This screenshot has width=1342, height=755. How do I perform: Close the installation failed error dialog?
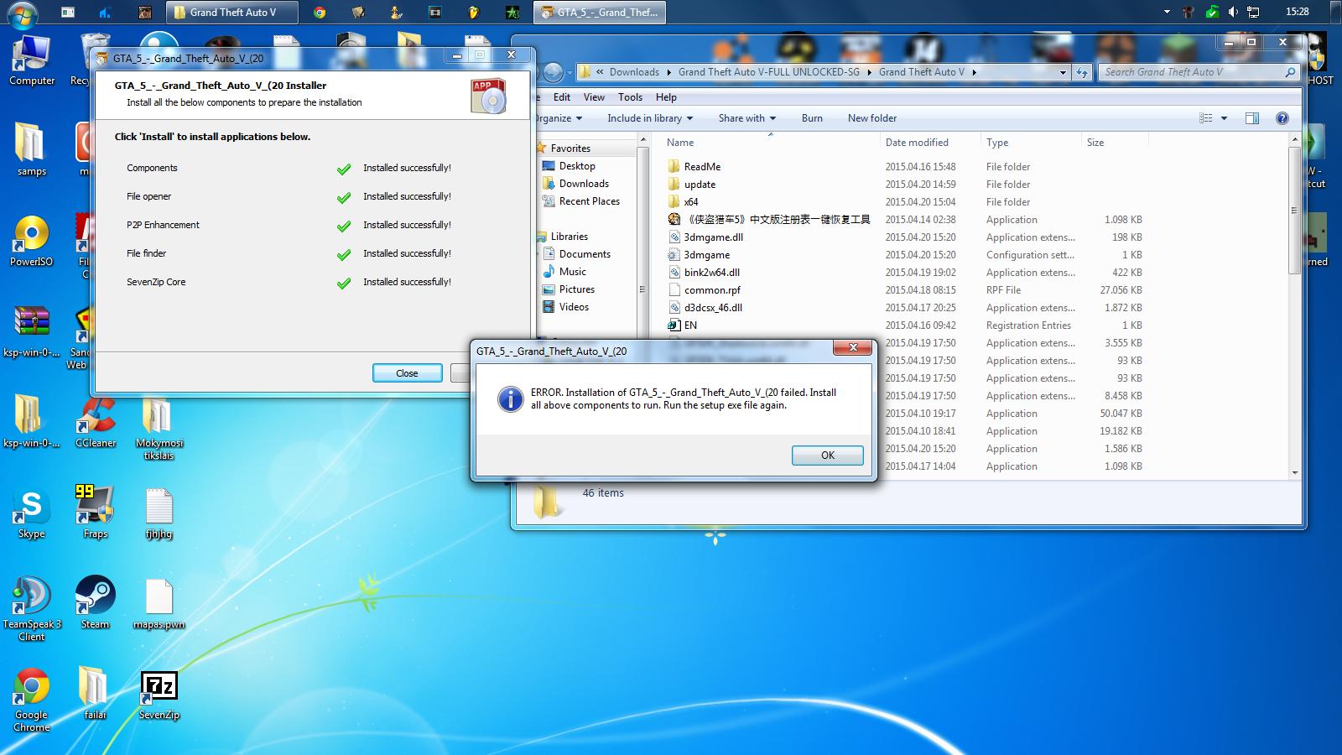coord(853,347)
